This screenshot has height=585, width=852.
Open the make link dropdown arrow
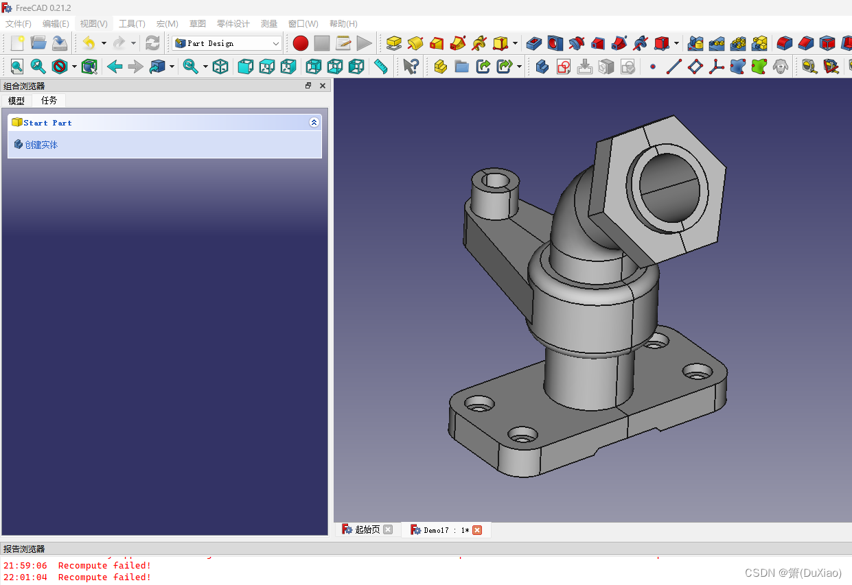point(519,67)
